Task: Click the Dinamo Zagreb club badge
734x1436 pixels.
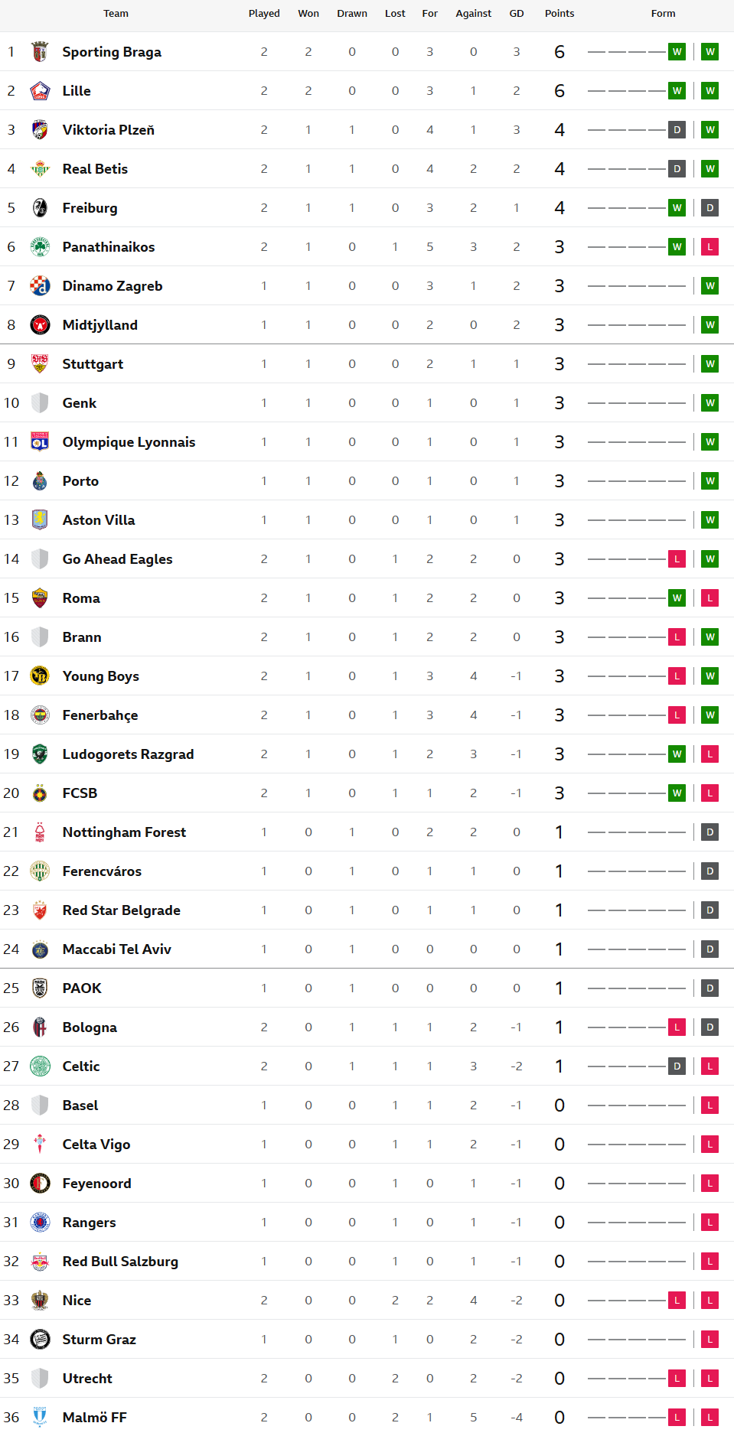Action: [x=40, y=286]
